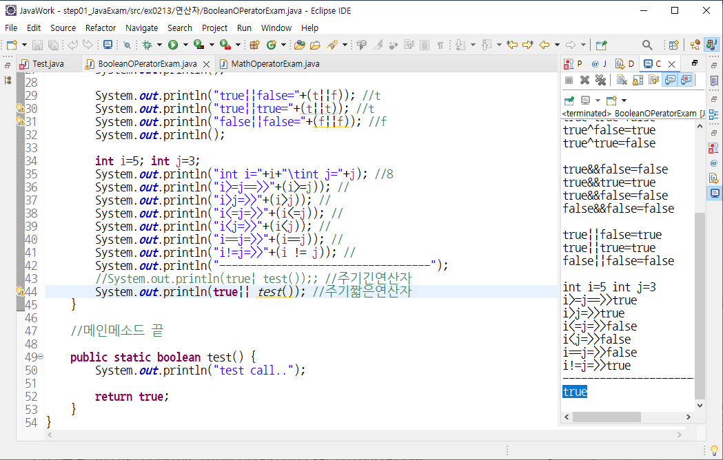Click the Run External Tools icon

click(225, 45)
